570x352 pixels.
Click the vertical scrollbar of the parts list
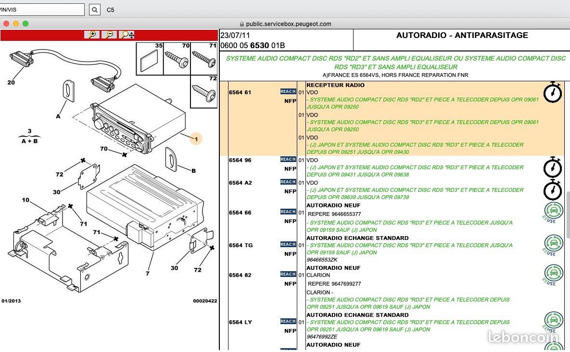567,207
